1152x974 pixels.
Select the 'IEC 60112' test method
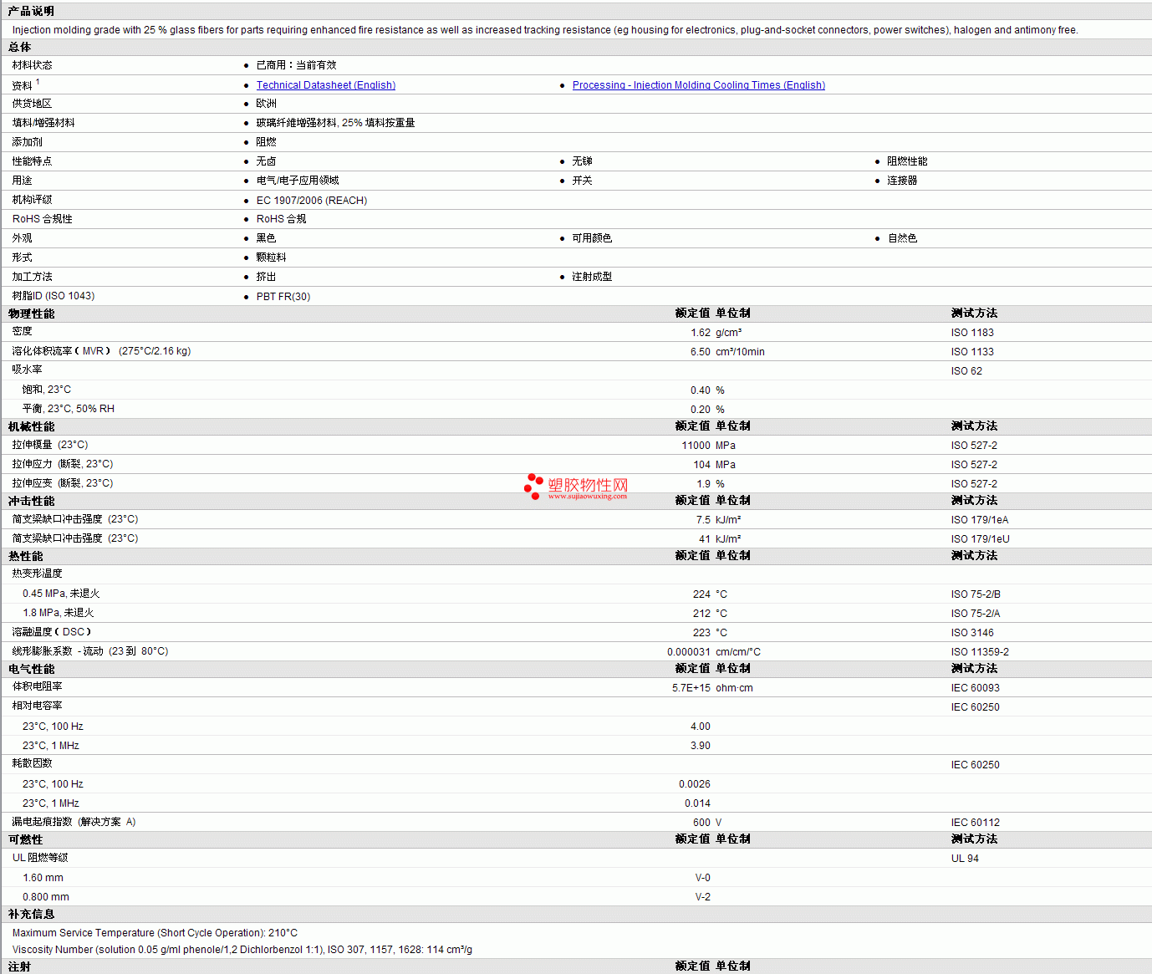976,823
